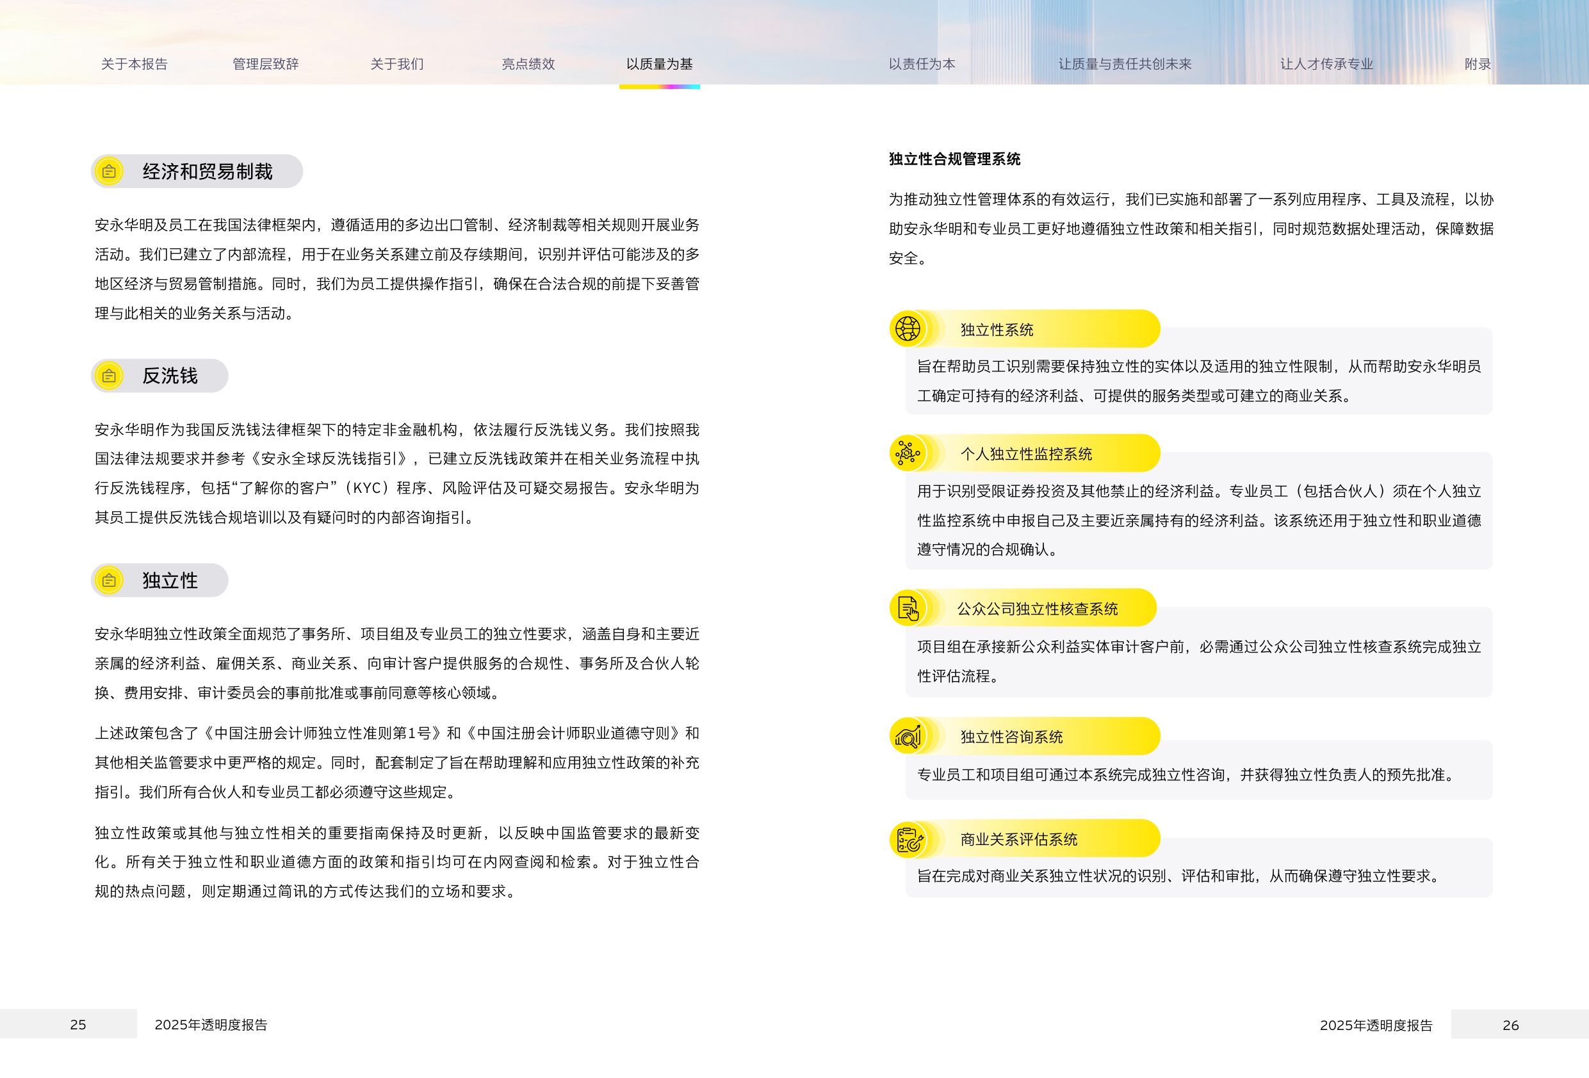
Task: Jump to the 以责任为本 tab
Action: [x=922, y=64]
